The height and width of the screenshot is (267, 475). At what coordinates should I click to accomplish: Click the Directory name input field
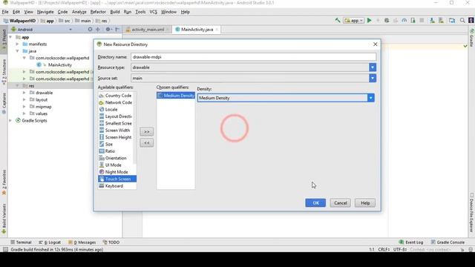click(253, 57)
